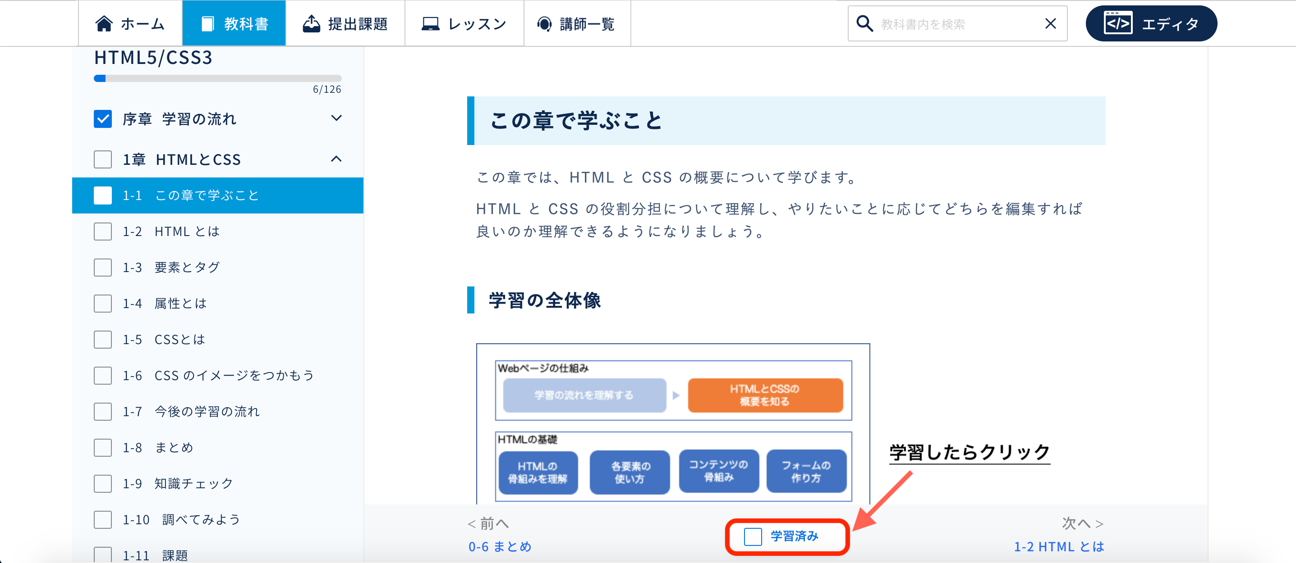Click the 序章 学習の流れ chapter title
The height and width of the screenshot is (563, 1296).
point(179,119)
